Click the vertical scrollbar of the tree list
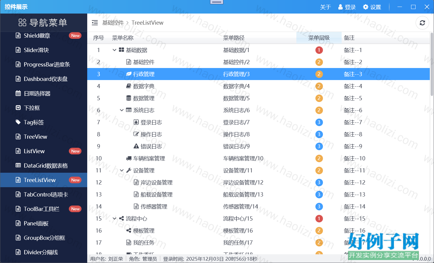 pyautogui.click(x=432, y=64)
